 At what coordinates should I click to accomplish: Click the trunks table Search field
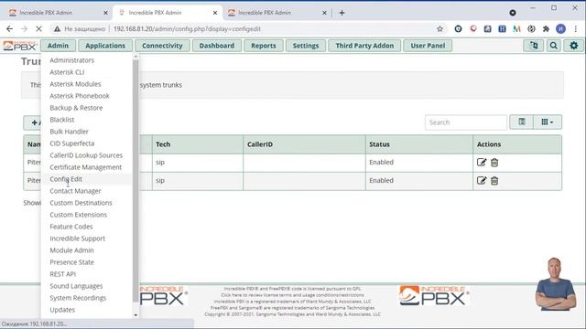click(466, 122)
